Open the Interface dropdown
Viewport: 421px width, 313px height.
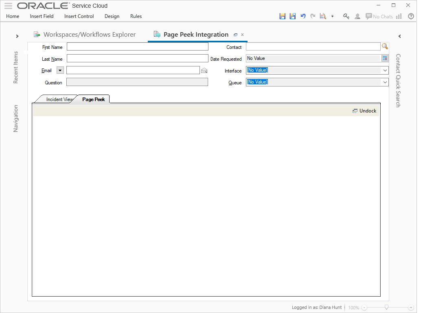pos(384,70)
